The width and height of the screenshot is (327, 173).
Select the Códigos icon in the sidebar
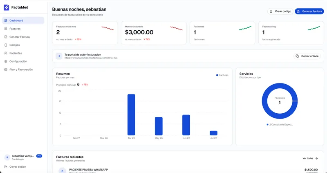tap(6, 45)
